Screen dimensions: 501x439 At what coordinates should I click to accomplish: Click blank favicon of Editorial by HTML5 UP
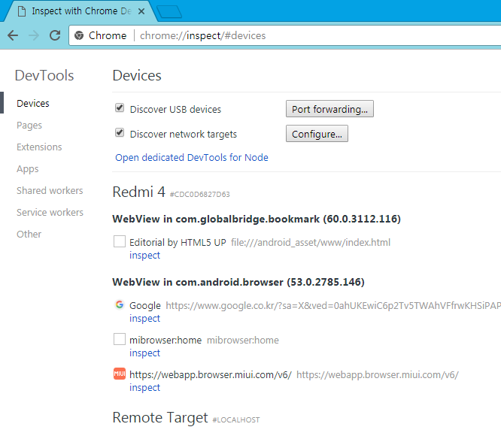pyautogui.click(x=120, y=241)
